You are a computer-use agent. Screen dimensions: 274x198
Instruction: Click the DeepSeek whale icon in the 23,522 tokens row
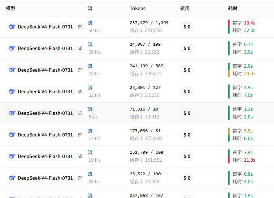(12, 178)
